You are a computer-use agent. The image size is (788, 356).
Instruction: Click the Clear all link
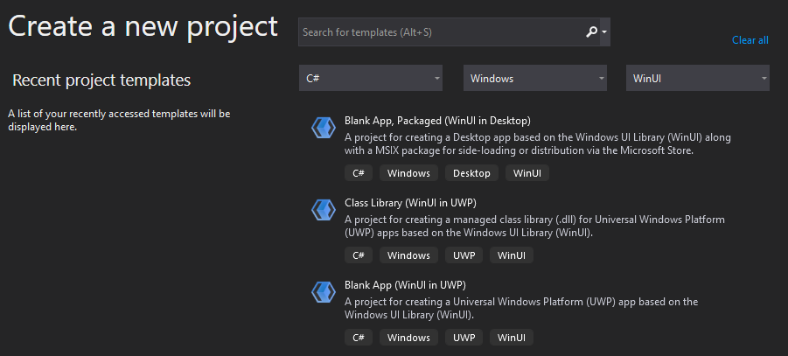pos(750,40)
